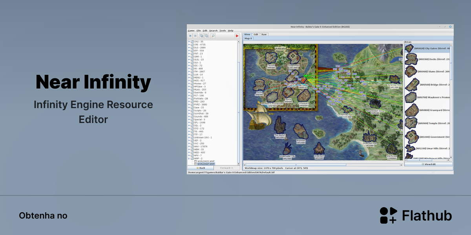
Task: Open the Edit menu
Action: (x=205, y=31)
